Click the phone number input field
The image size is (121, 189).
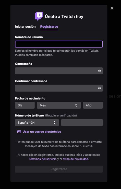(82, 123)
